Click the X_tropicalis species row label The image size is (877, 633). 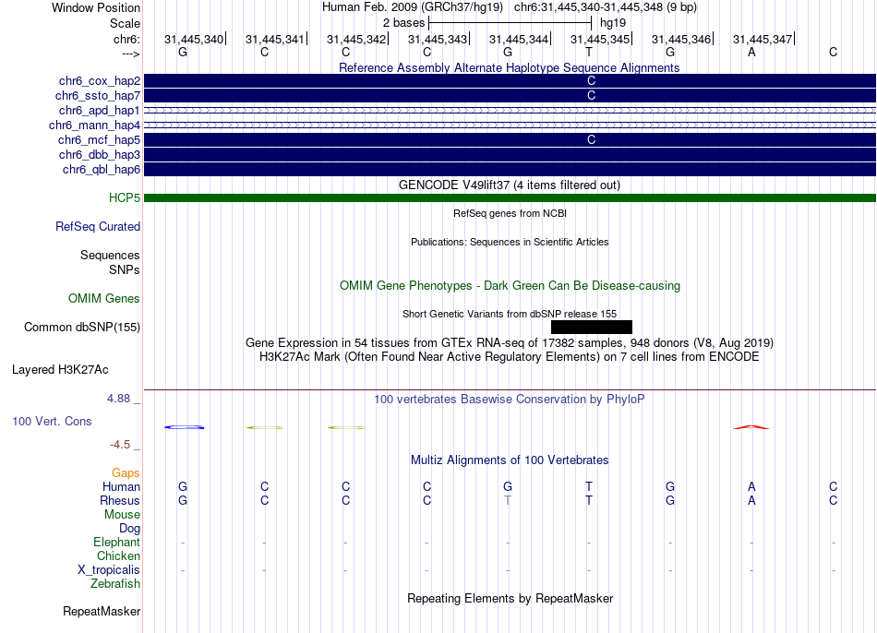pyautogui.click(x=109, y=570)
